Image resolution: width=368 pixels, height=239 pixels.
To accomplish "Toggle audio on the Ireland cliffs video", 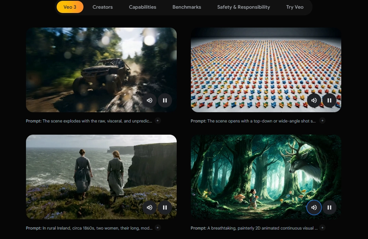I will pos(150,208).
